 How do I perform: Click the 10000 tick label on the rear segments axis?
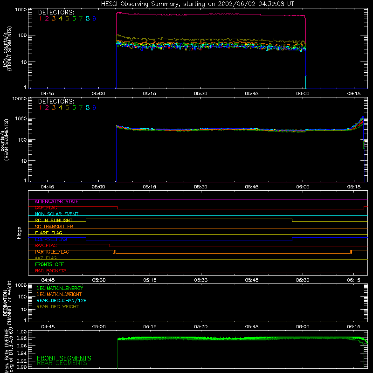(x=20, y=99)
